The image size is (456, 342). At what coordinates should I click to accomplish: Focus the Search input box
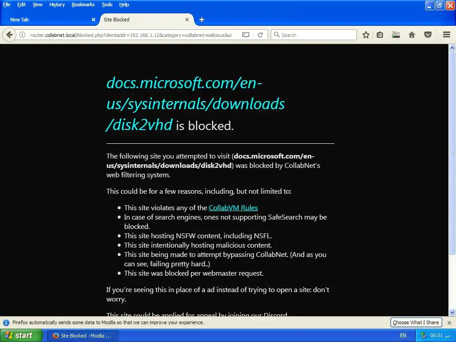tap(314, 35)
